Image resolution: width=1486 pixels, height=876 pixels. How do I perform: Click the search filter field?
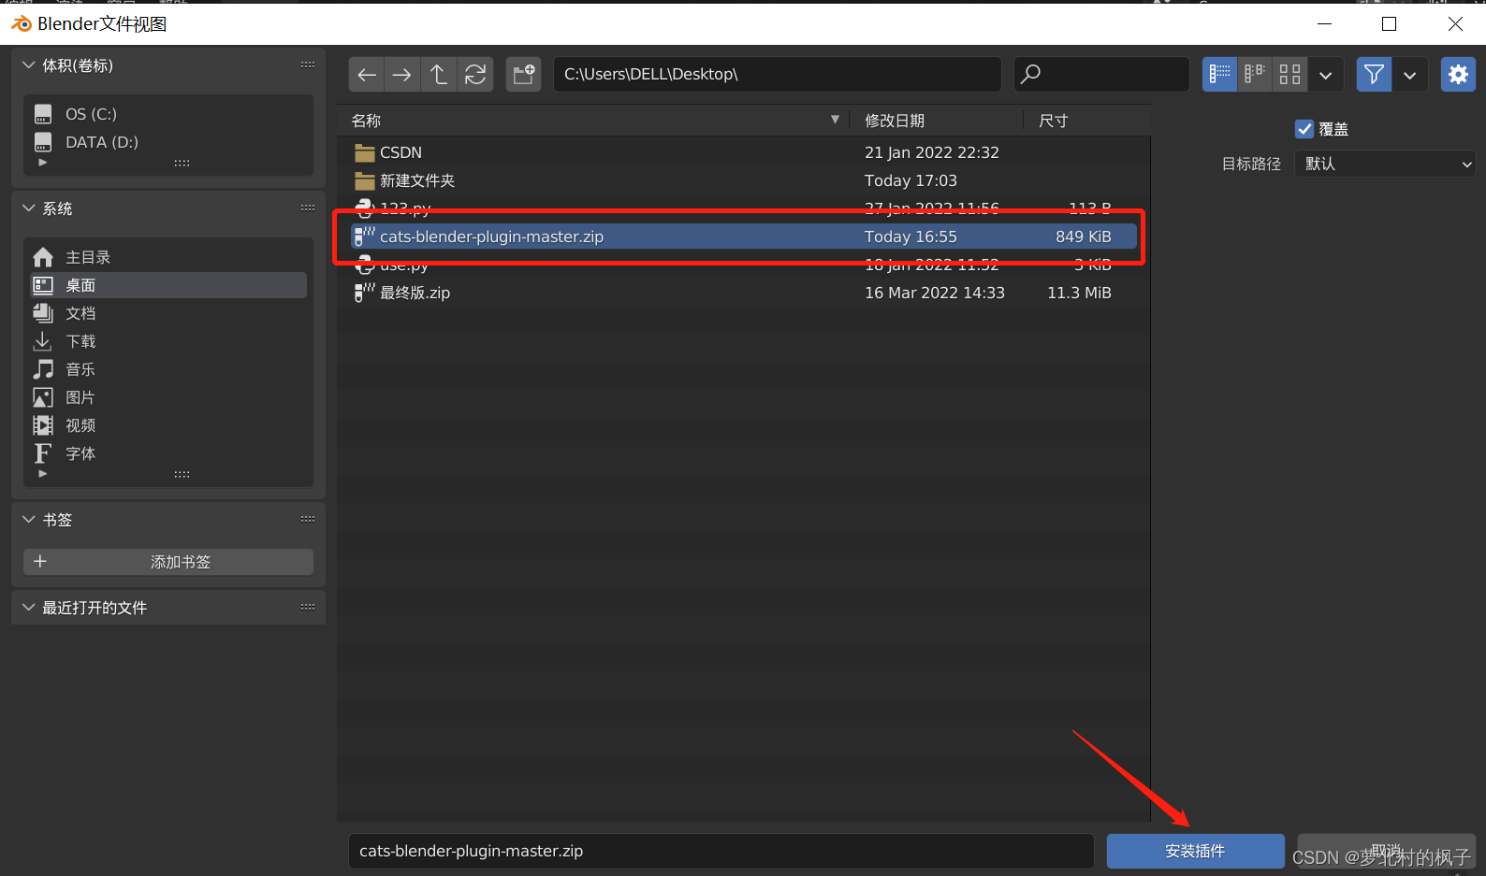tap(1101, 75)
